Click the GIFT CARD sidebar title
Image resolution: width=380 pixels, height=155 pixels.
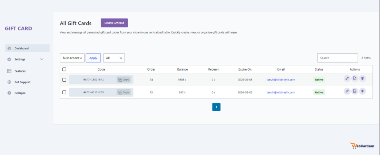18,29
